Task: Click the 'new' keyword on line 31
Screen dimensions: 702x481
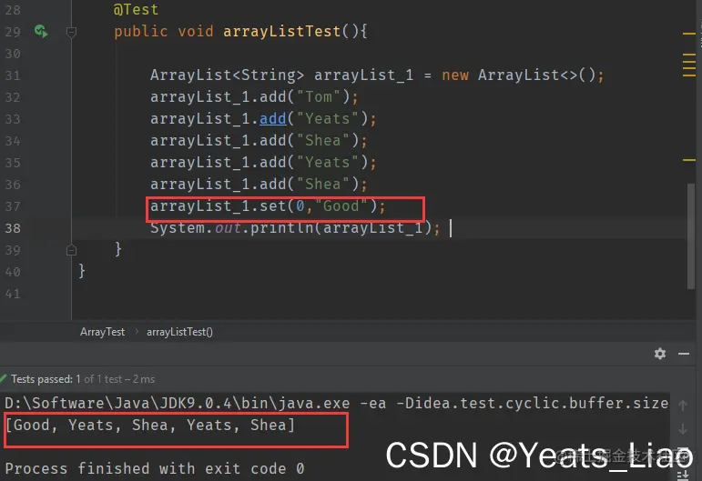Action: pos(455,75)
